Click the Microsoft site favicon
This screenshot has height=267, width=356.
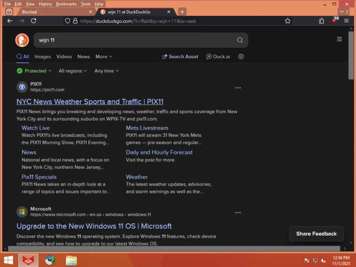[22, 212]
